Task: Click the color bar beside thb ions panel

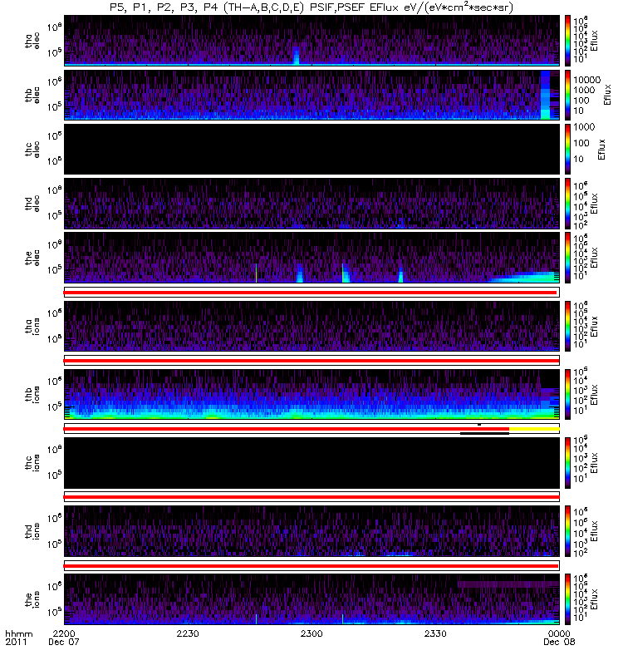Action: coord(568,394)
